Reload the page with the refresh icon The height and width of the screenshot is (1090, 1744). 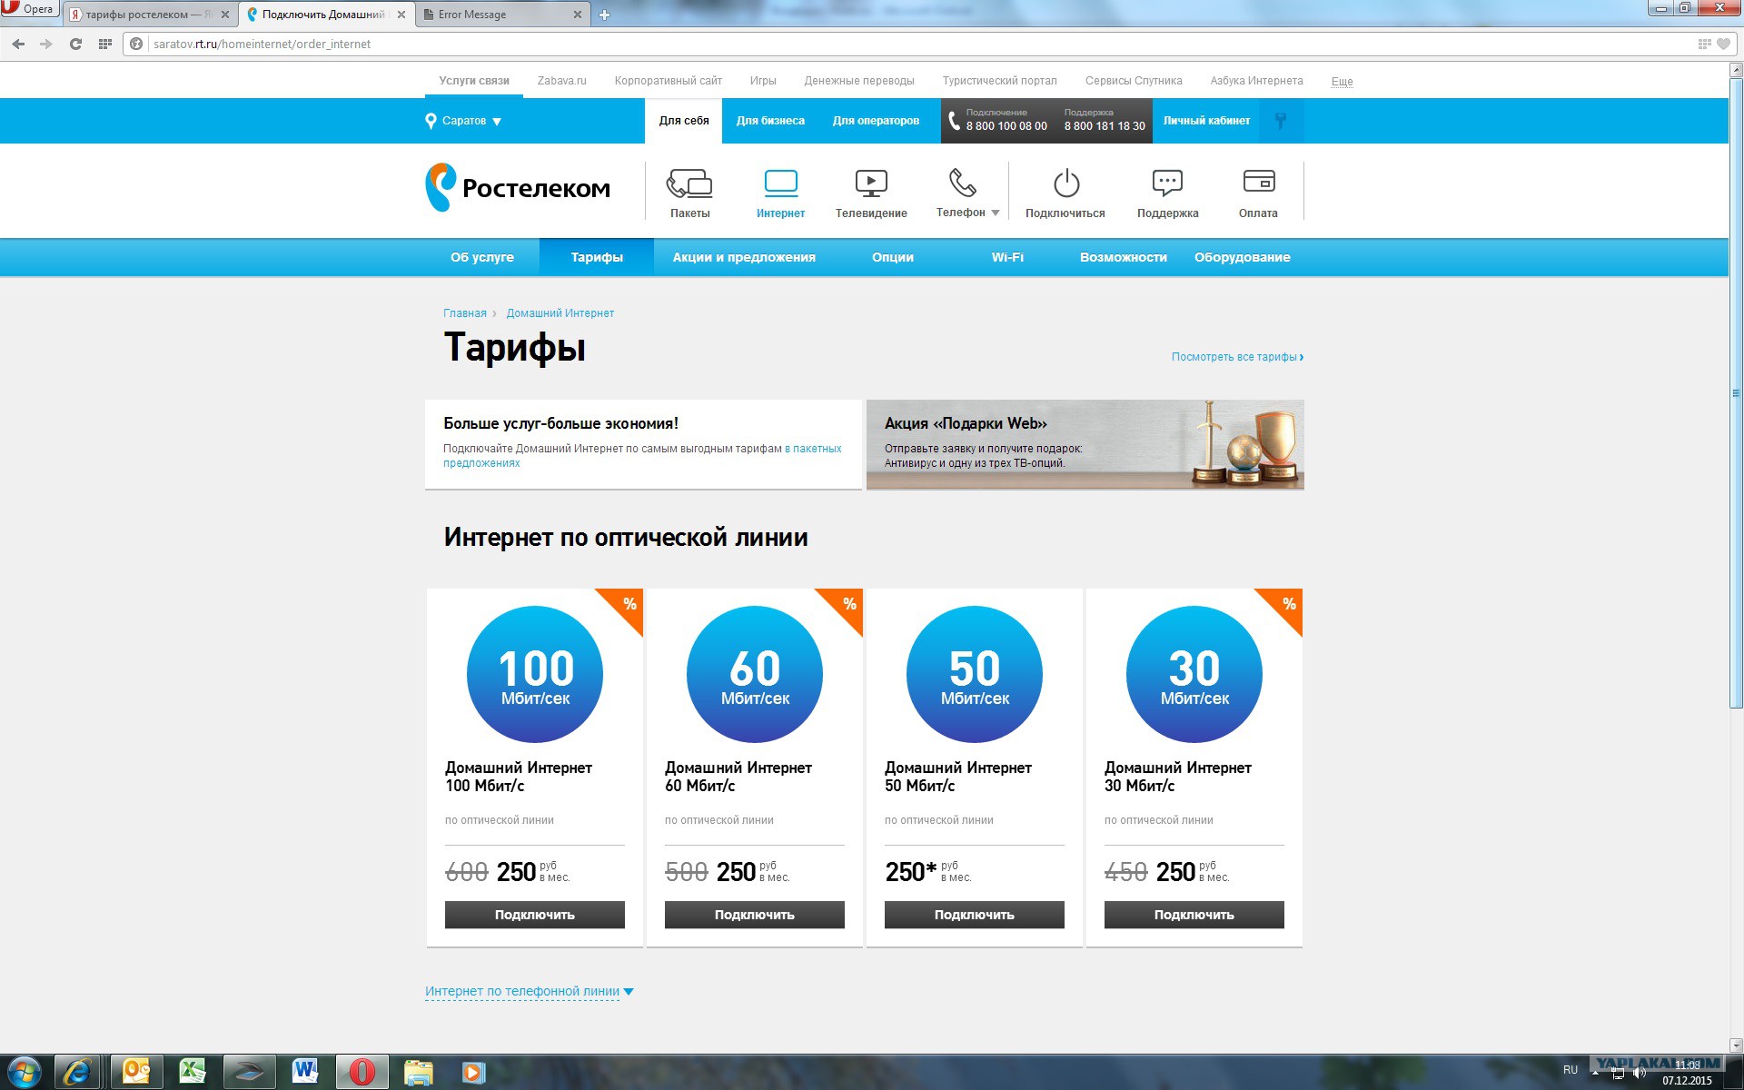(75, 44)
